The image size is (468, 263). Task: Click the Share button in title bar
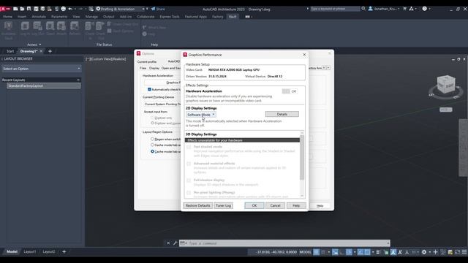coord(158,9)
